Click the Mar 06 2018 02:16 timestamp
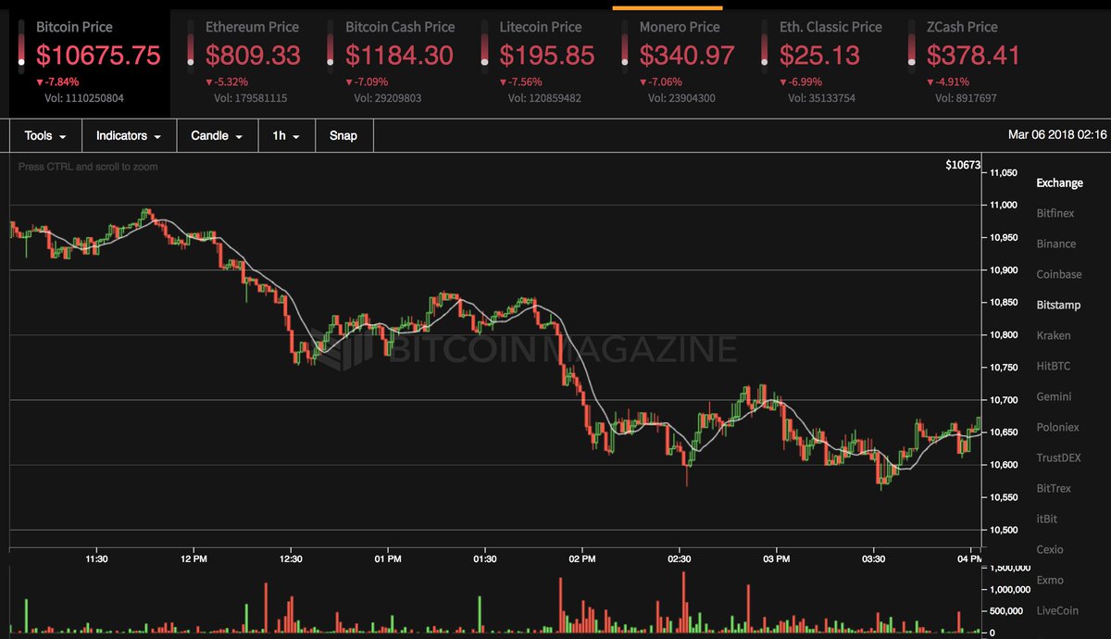This screenshot has width=1111, height=639. [1057, 135]
